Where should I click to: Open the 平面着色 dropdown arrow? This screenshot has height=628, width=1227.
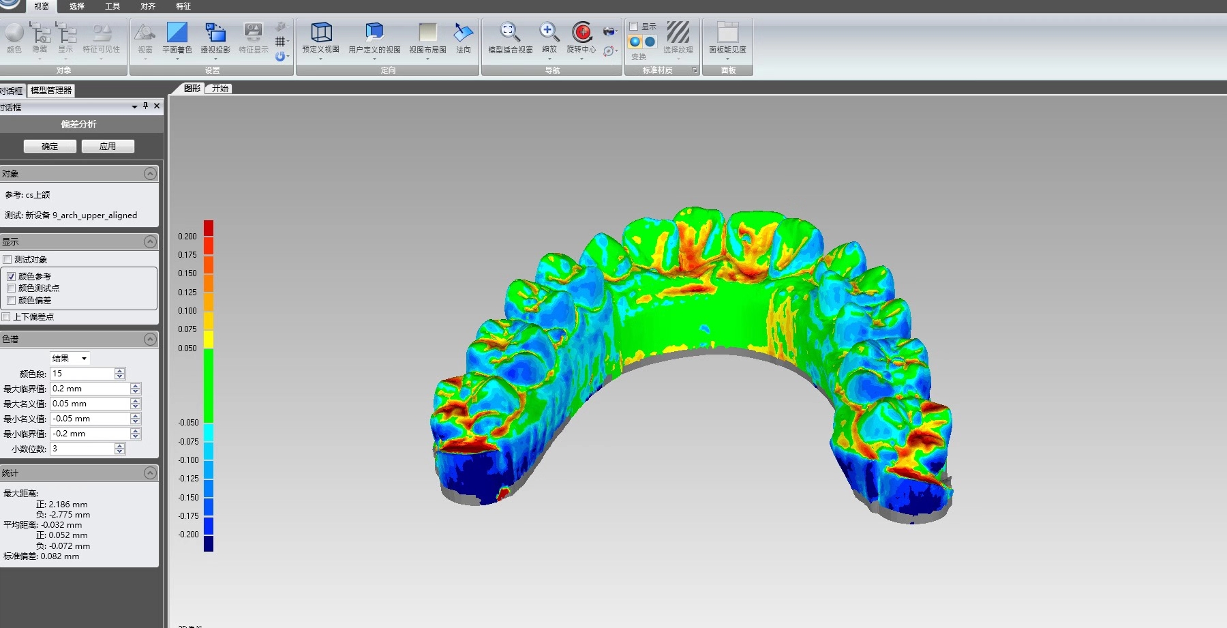click(x=177, y=59)
